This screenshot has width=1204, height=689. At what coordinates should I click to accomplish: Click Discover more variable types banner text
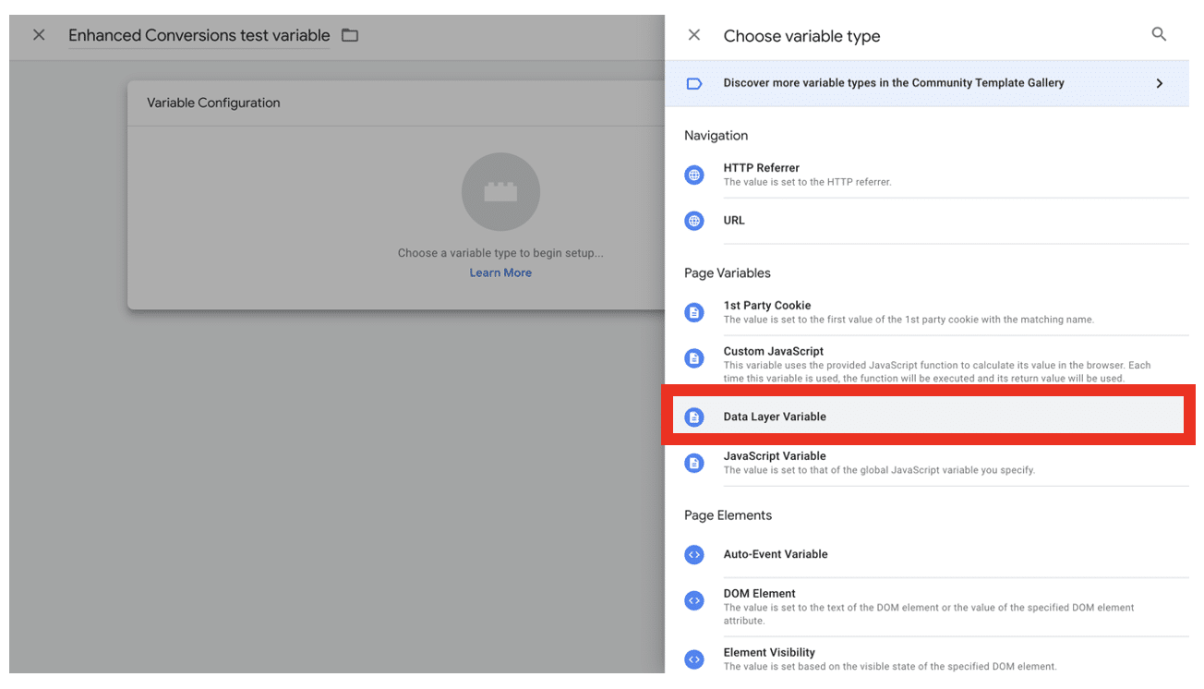tap(893, 83)
